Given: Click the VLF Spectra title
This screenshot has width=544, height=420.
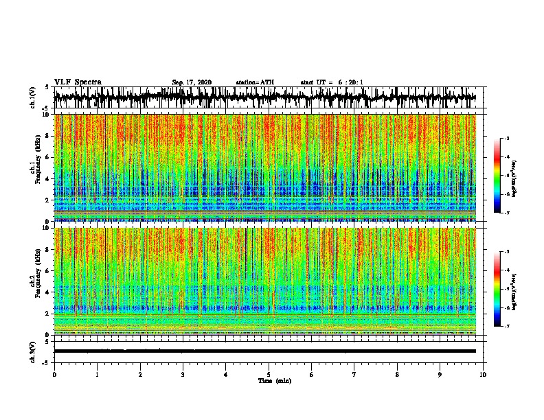Looking at the screenshot, I should [78, 82].
